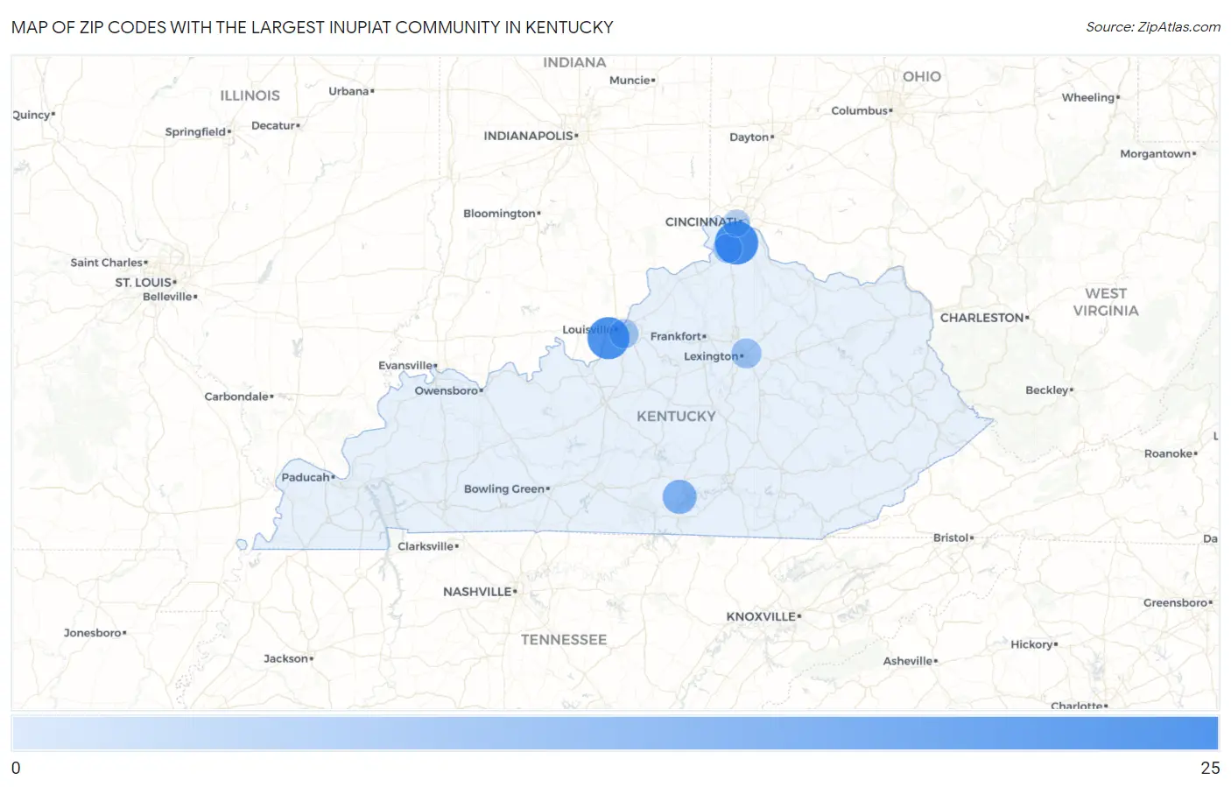Click the Bloomington city label
Viewport: 1231px width, 787px height.
click(x=499, y=214)
